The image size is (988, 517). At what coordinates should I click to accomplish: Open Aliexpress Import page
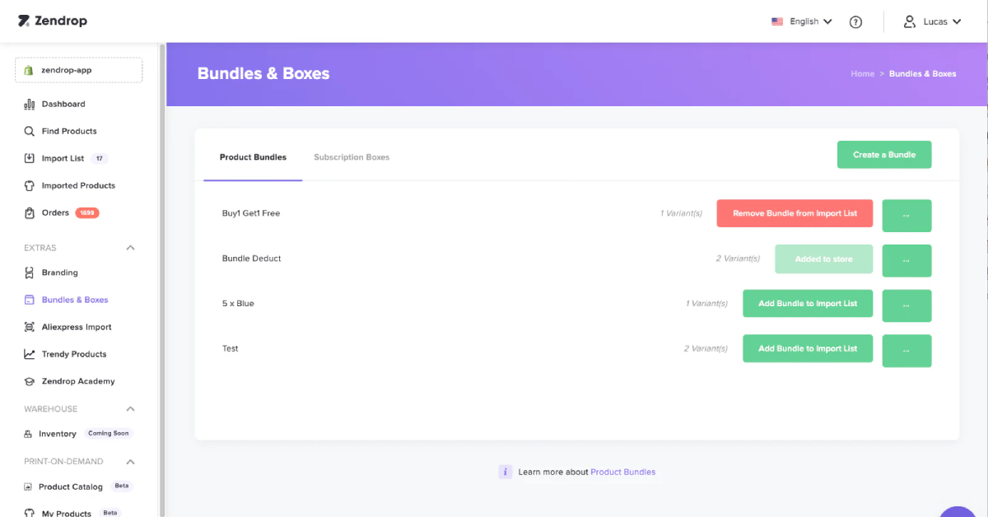[77, 327]
